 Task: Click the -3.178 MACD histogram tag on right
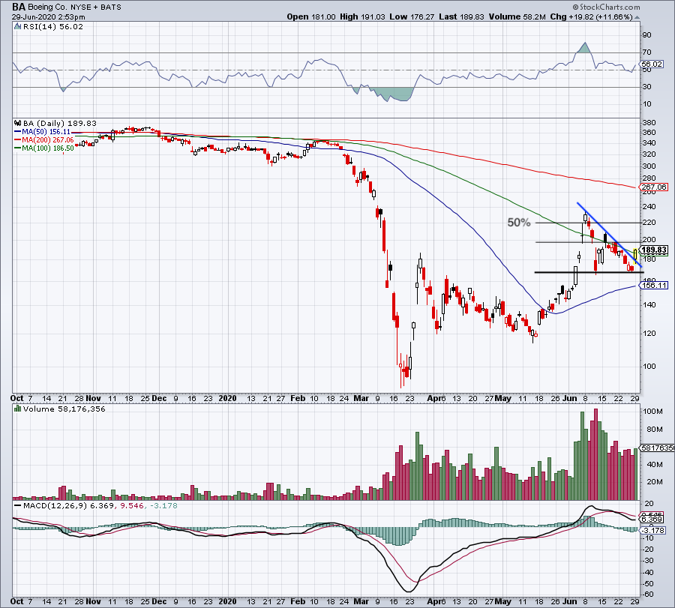[652, 531]
